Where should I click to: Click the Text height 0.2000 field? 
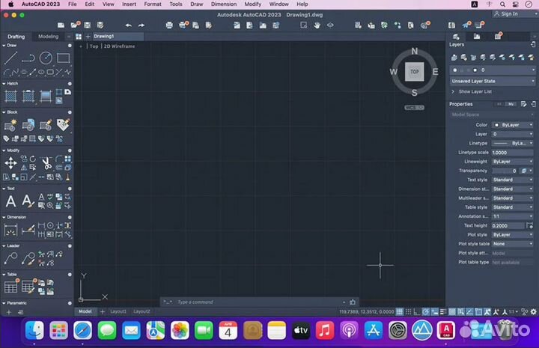coord(508,226)
